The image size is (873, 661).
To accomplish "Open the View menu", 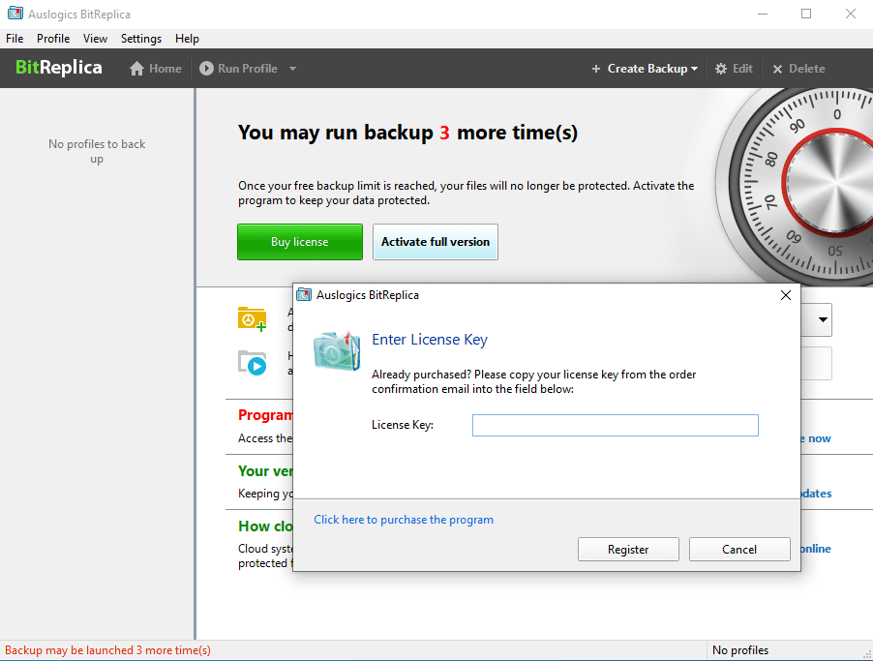I will coord(95,39).
